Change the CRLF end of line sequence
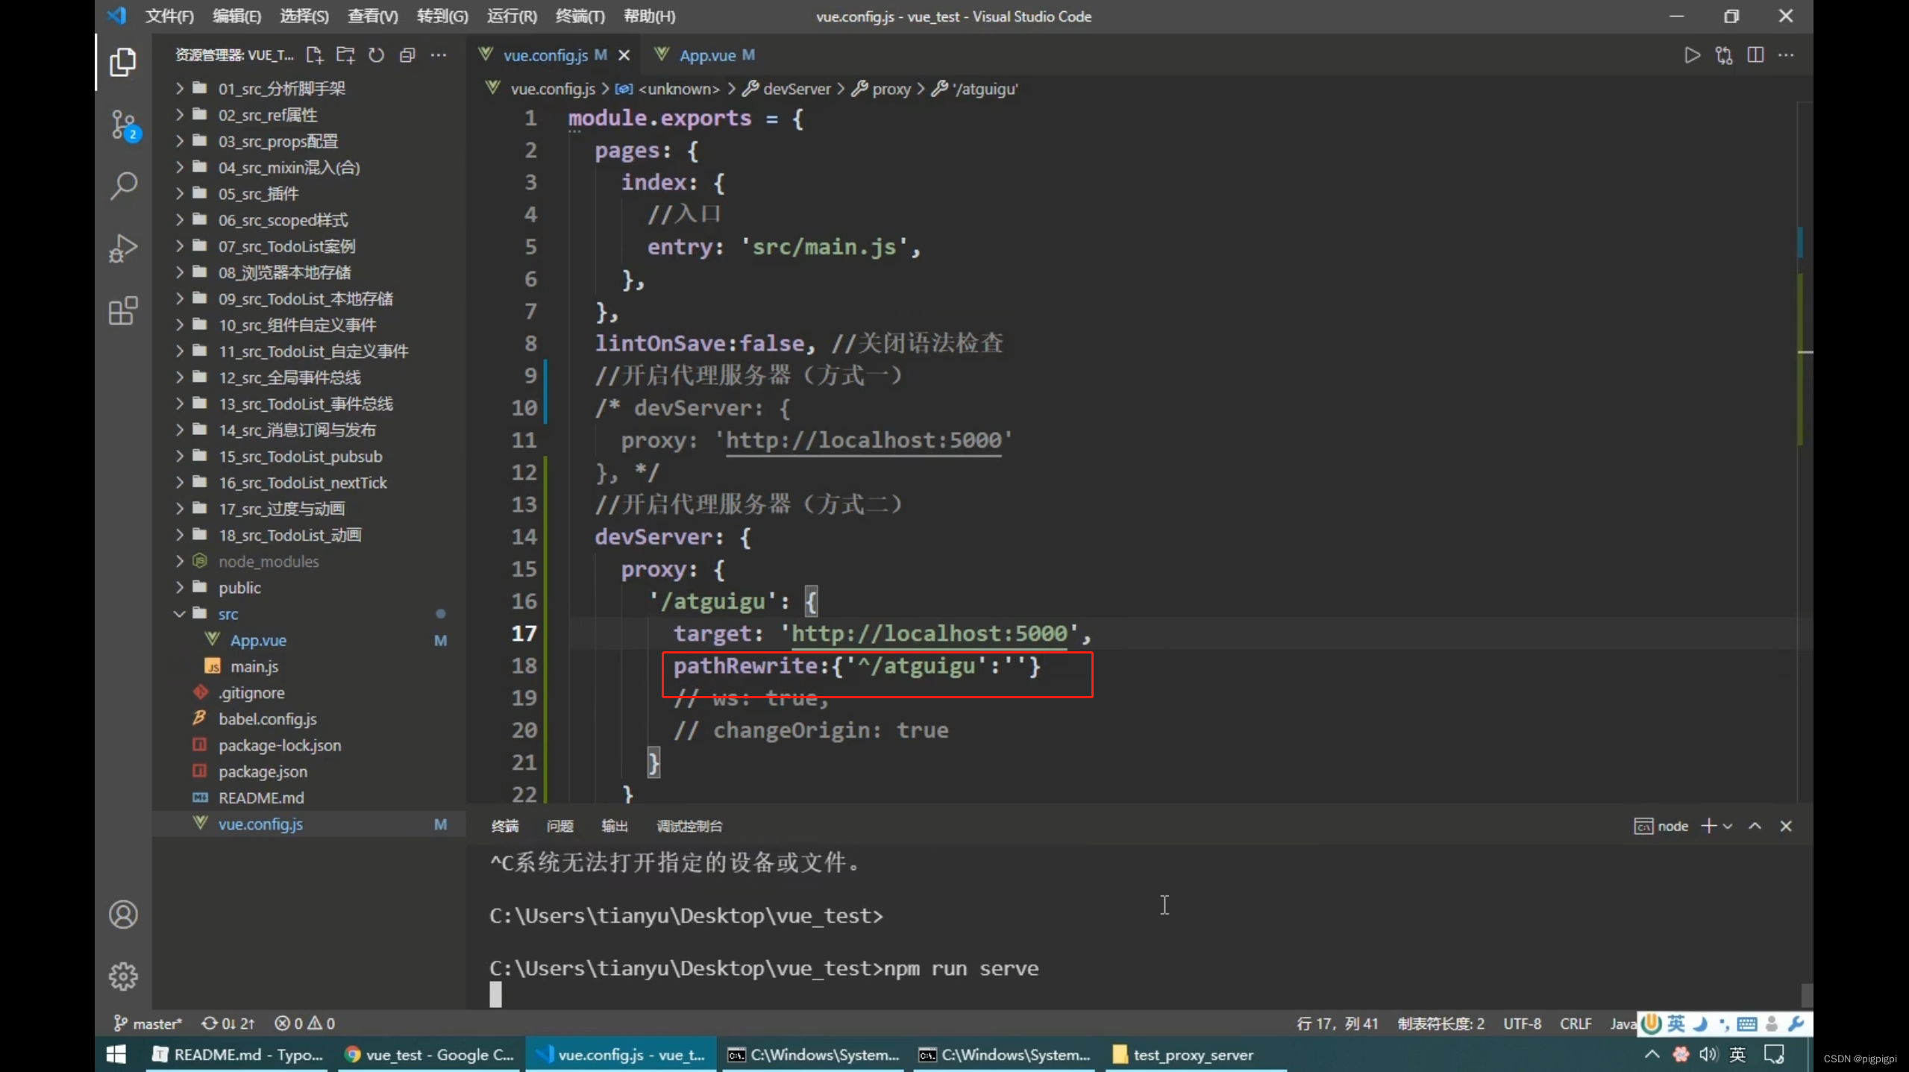This screenshot has width=1909, height=1072. coord(1576,1024)
